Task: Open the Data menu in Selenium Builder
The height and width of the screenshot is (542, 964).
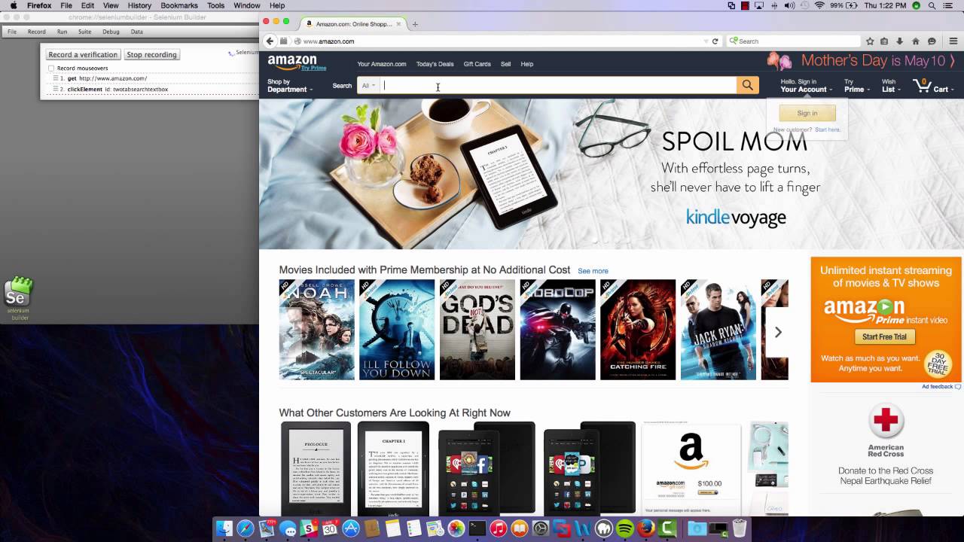Action: click(x=136, y=32)
